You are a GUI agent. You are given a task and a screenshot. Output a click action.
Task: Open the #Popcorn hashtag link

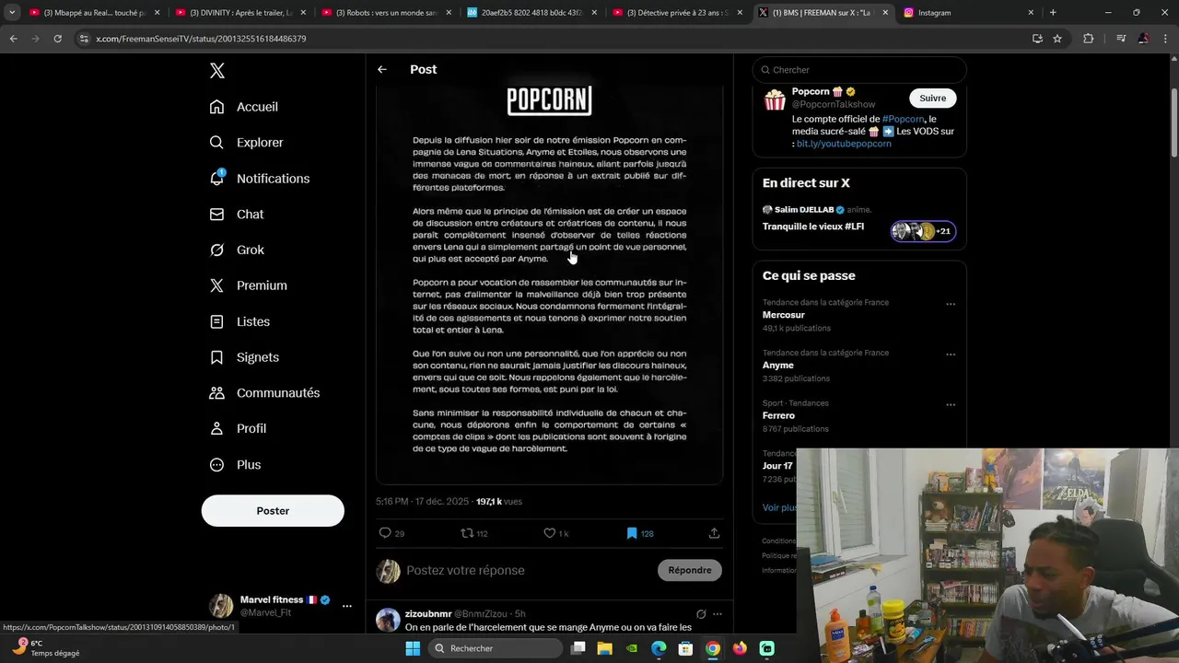tap(903, 120)
